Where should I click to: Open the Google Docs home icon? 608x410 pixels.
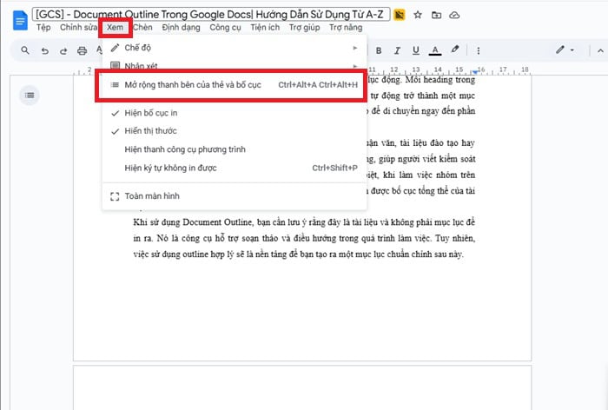20,20
